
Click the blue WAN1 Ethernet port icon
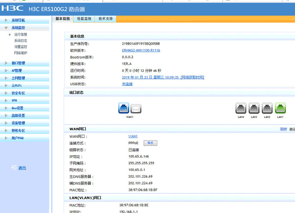coord(123,108)
